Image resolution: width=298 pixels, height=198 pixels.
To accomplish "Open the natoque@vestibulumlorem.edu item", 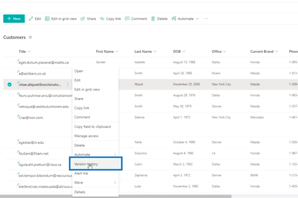I will coord(44,107).
